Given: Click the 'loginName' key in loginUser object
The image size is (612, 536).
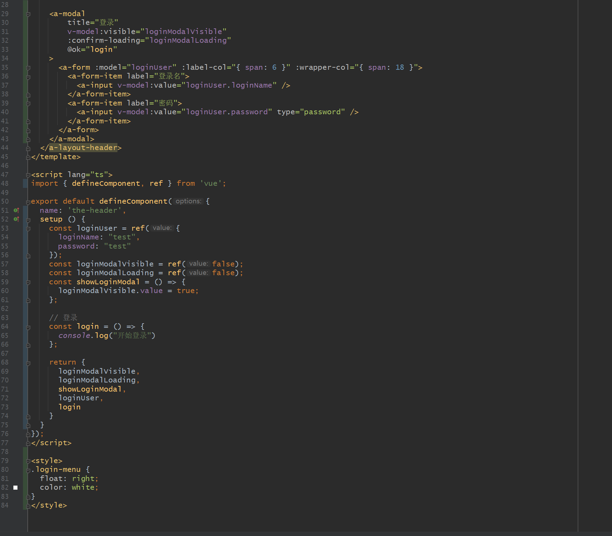Looking at the screenshot, I should [79, 237].
